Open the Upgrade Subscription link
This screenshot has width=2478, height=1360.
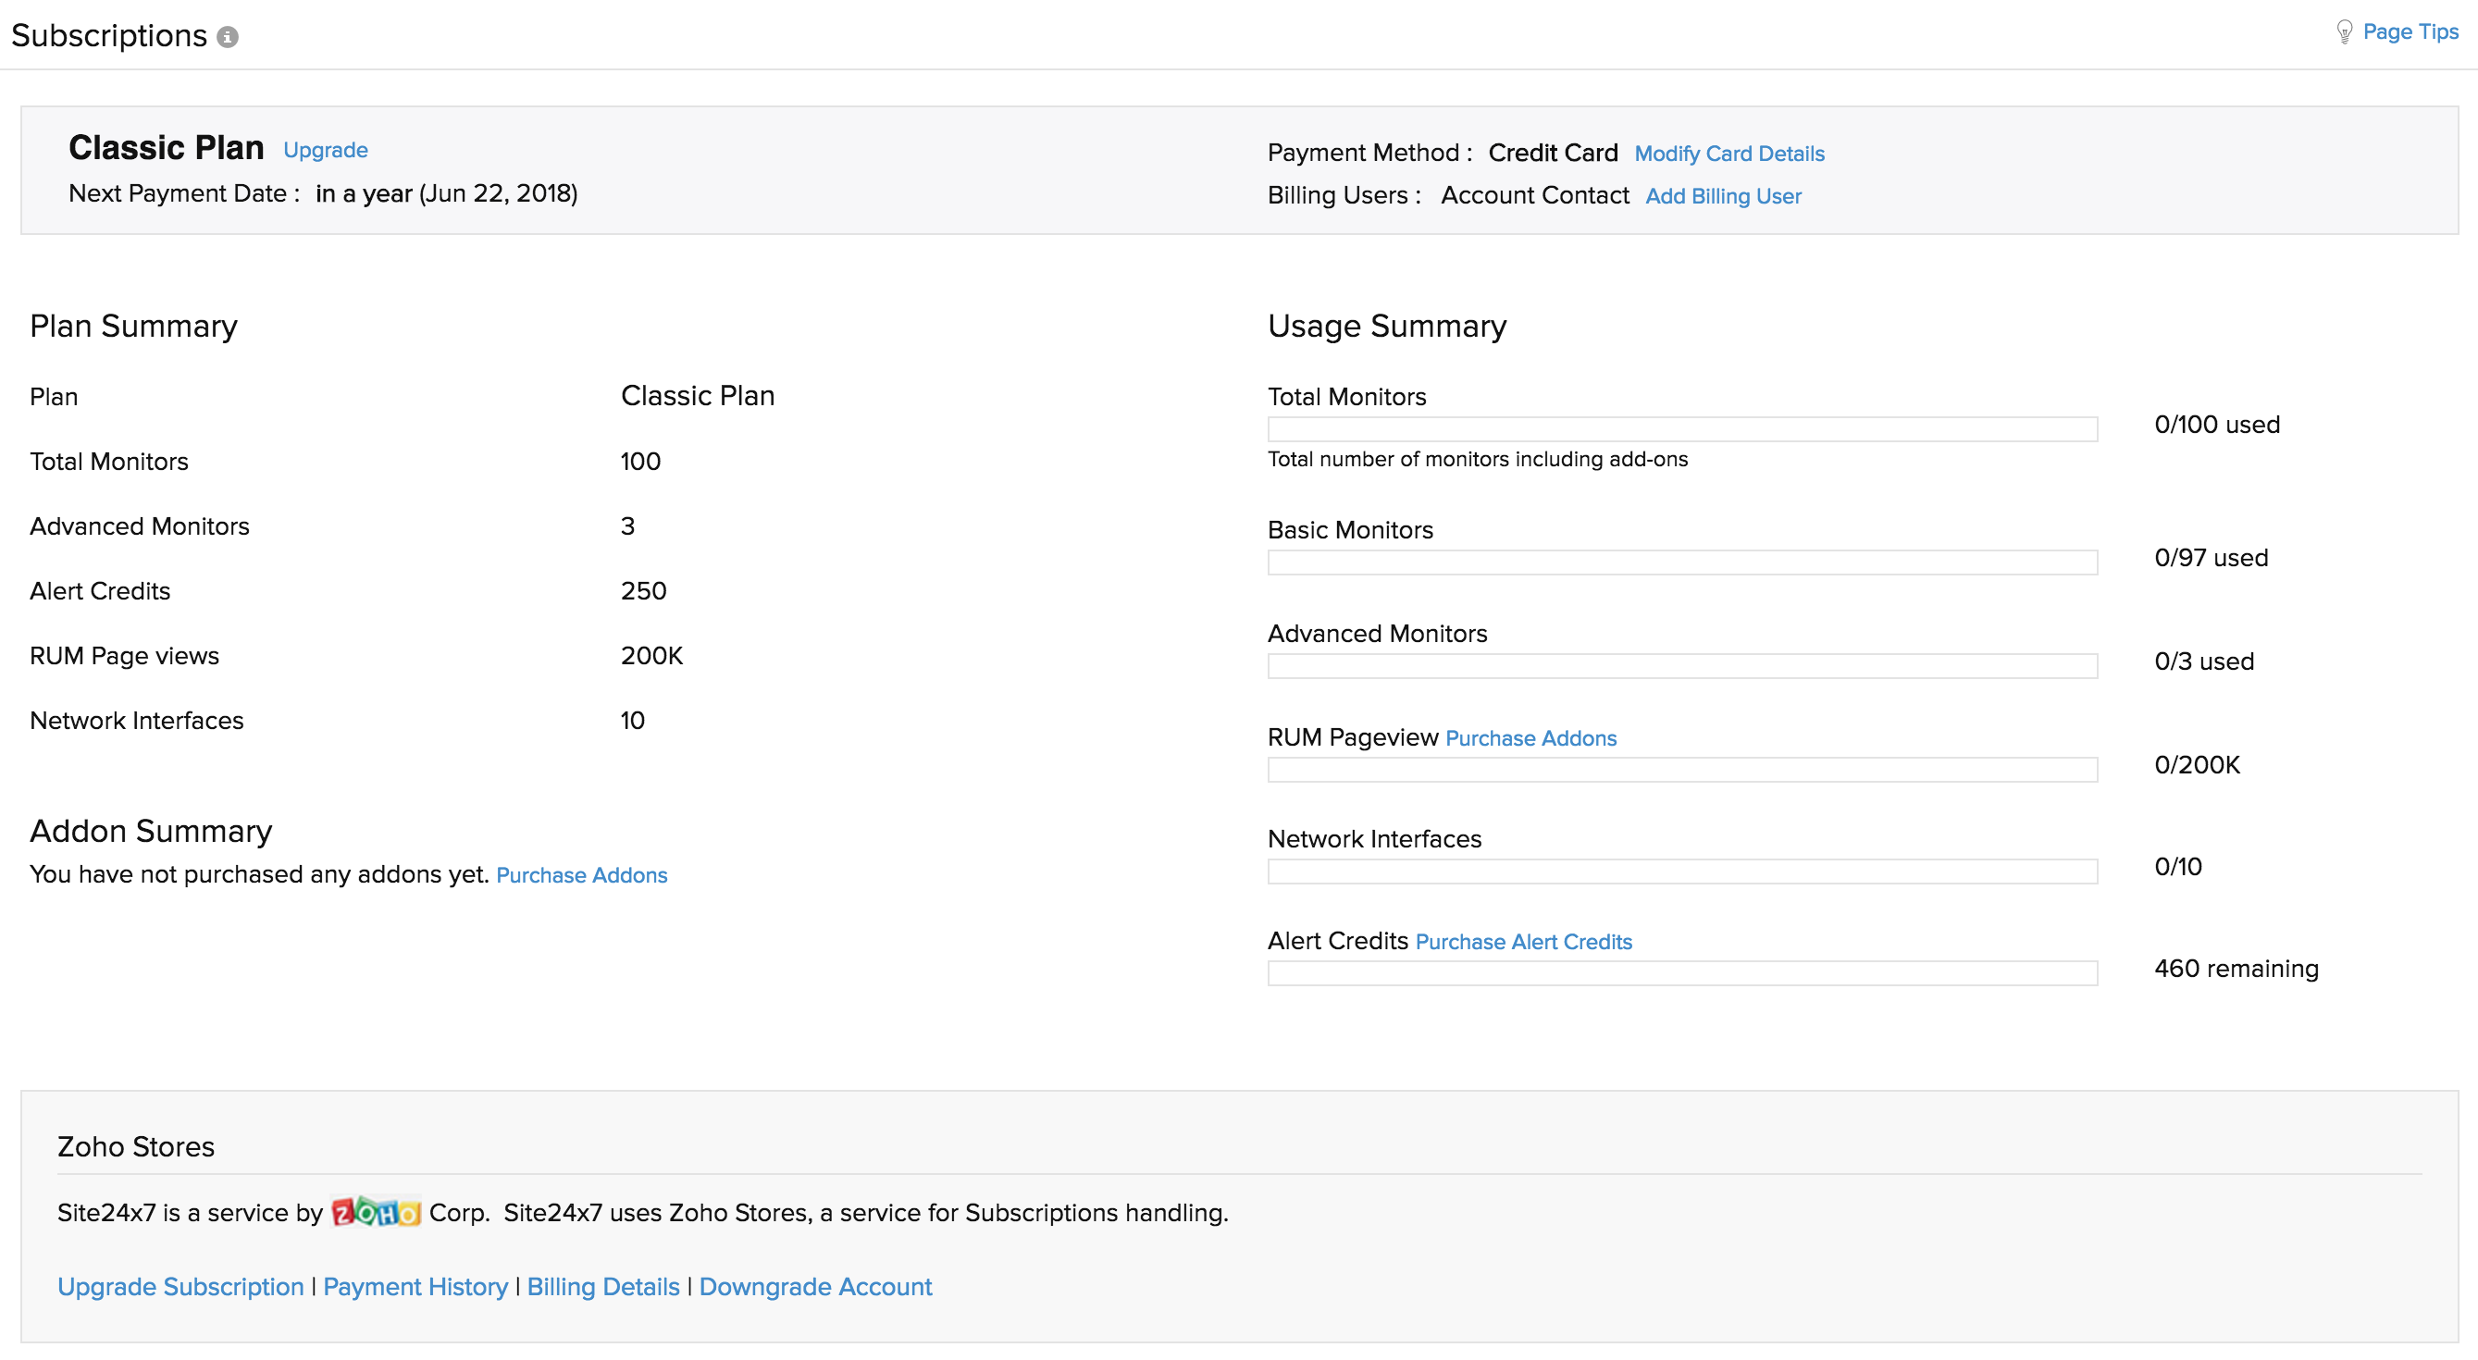pos(180,1286)
